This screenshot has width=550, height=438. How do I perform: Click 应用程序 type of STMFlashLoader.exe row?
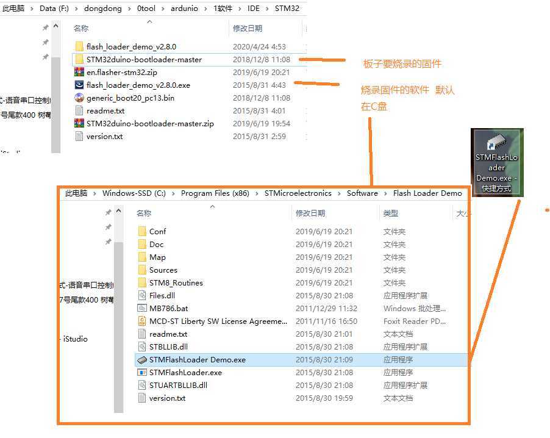tap(398, 372)
